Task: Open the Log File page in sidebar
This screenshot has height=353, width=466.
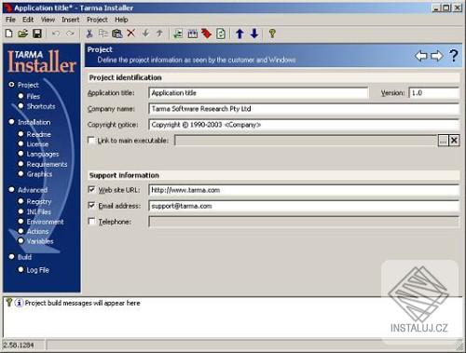Action: [x=38, y=270]
